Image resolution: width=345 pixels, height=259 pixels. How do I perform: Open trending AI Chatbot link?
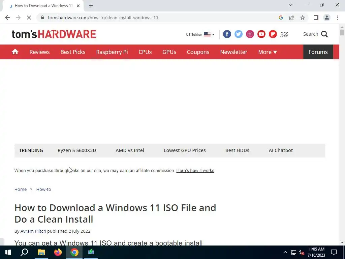coord(281,150)
